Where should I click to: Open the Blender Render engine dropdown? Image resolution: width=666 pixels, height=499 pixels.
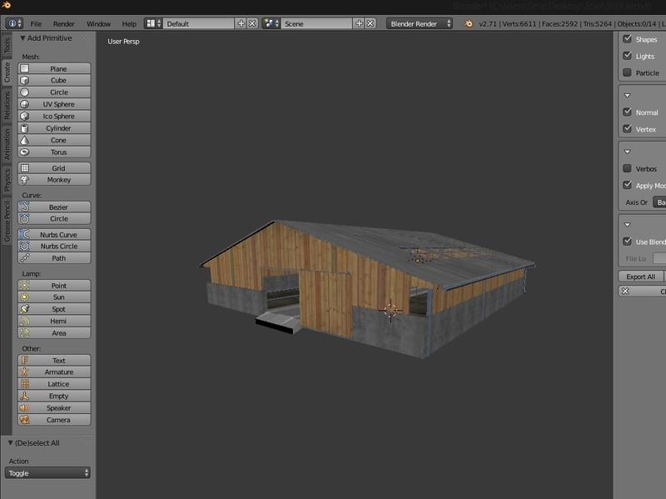420,24
